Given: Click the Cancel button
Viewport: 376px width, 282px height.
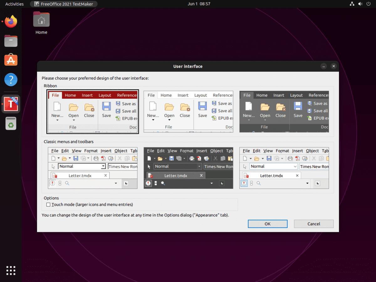Looking at the screenshot, I should [314, 224].
